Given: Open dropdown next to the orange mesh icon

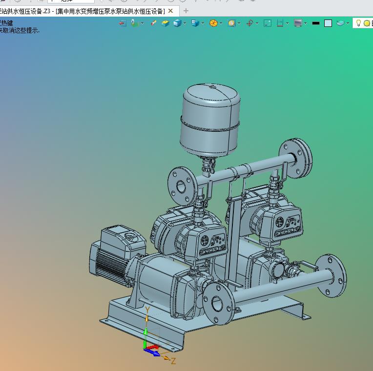Looking at the screenshot, I should 221,23.
